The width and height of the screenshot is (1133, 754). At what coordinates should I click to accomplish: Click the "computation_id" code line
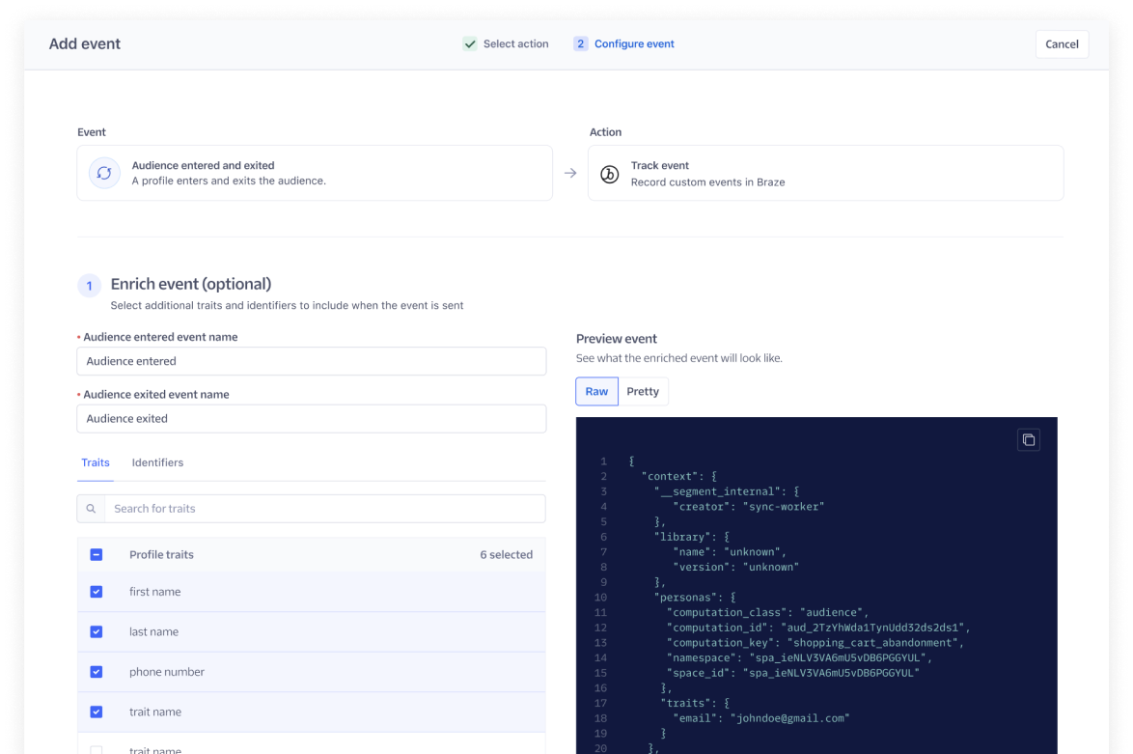(817, 628)
